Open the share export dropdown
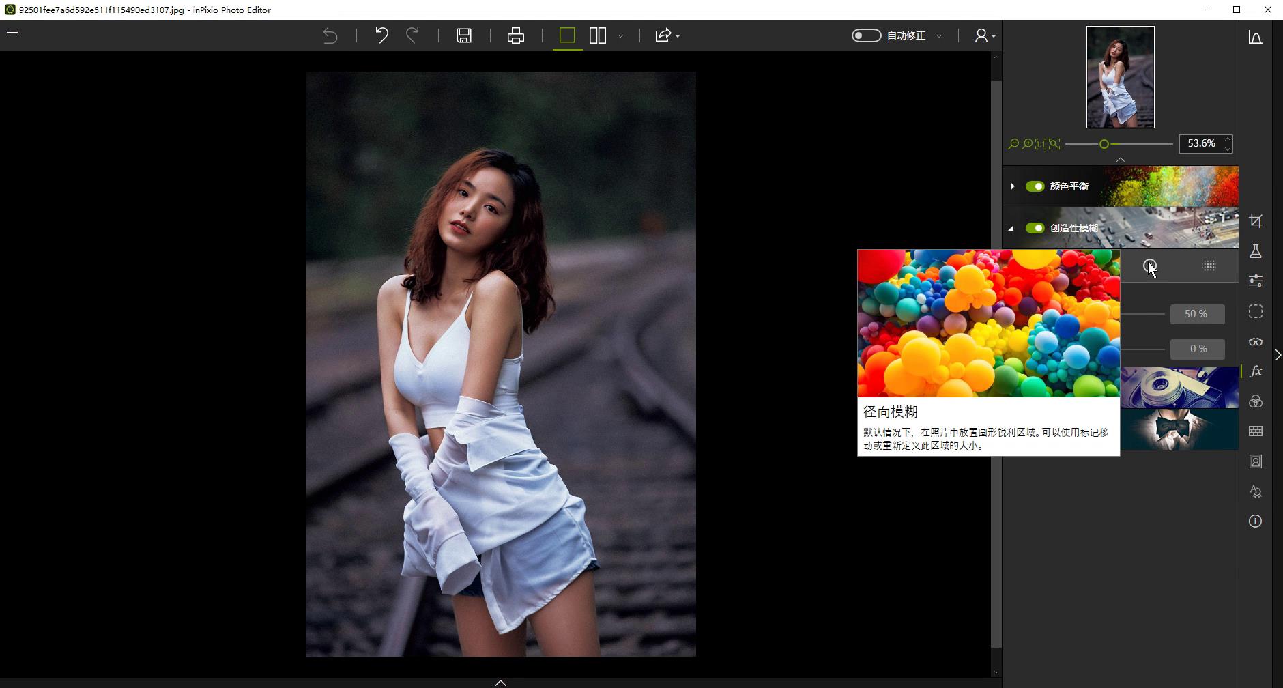 [x=667, y=35]
